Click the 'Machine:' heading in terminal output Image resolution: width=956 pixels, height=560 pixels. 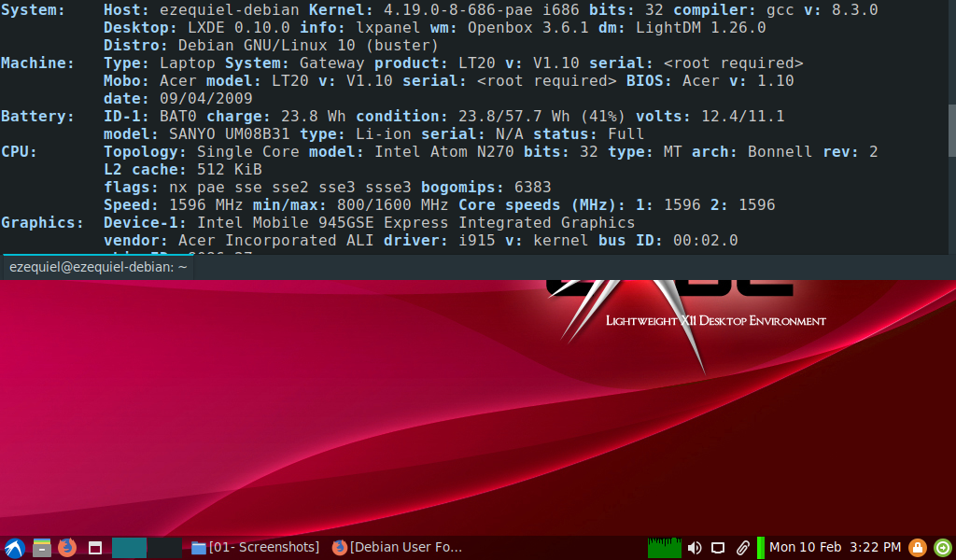[x=37, y=63]
